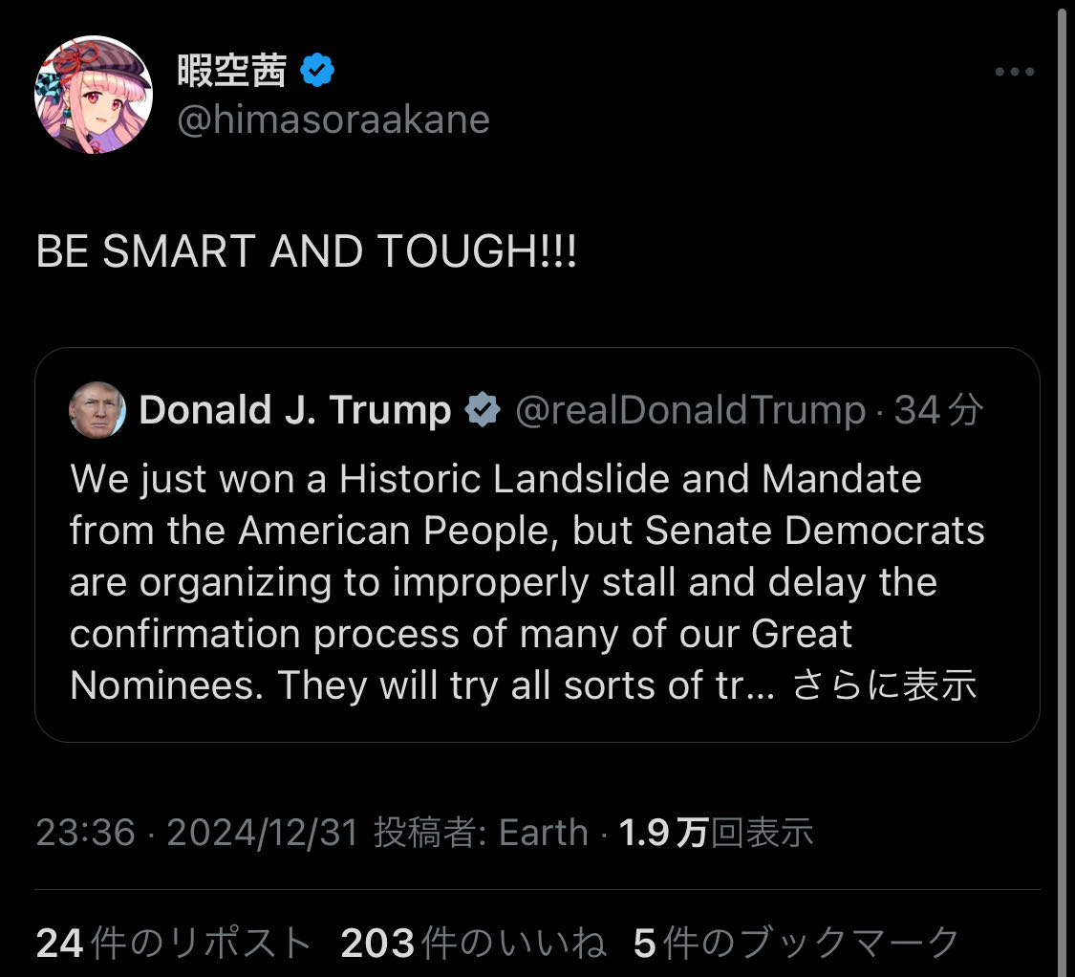Click the 1.9万回表示 view count

tap(716, 833)
